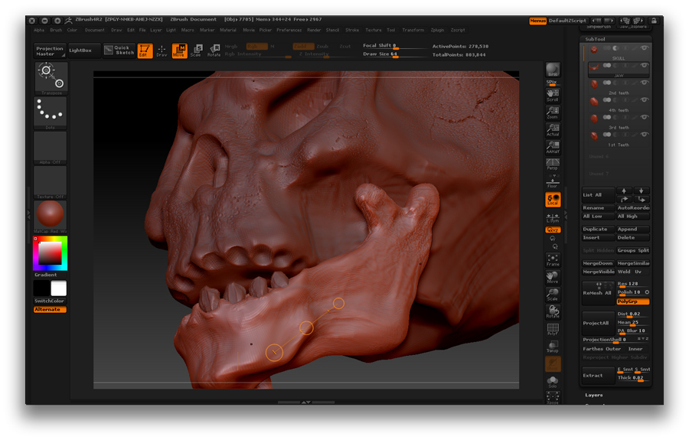Click the Scroll document icon

point(553,96)
